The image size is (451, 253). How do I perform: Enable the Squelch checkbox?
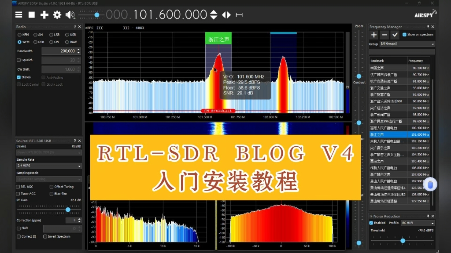point(18,60)
